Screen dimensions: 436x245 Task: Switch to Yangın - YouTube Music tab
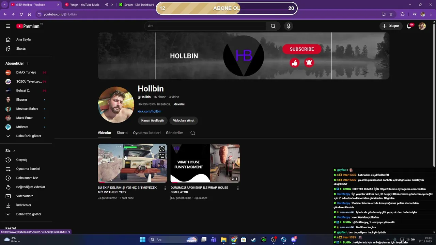click(x=84, y=5)
